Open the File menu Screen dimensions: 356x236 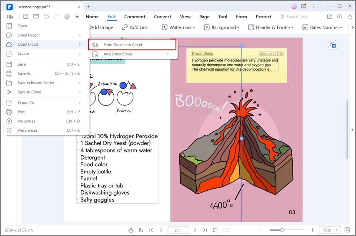click(10, 17)
